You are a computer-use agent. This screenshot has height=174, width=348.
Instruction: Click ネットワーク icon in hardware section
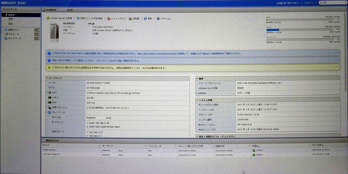click(x=50, y=112)
